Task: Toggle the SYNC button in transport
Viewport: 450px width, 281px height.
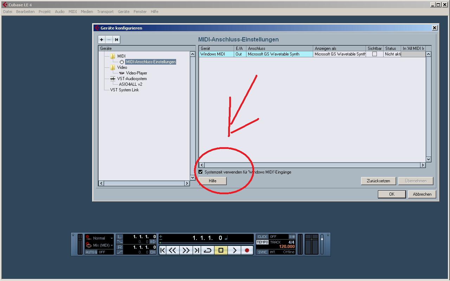Action: [262, 252]
